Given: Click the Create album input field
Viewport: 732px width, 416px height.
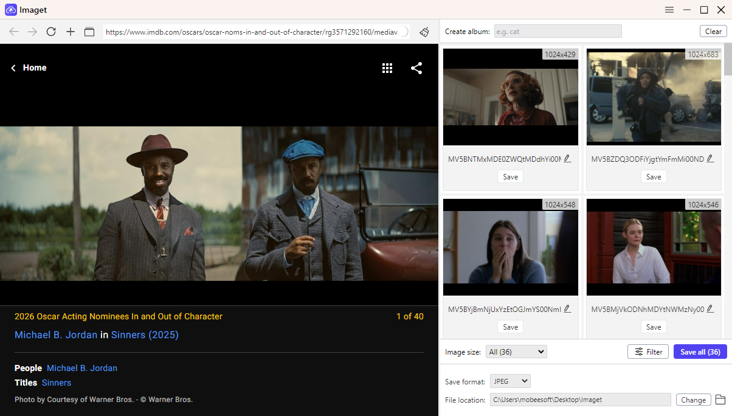Looking at the screenshot, I should [x=557, y=31].
